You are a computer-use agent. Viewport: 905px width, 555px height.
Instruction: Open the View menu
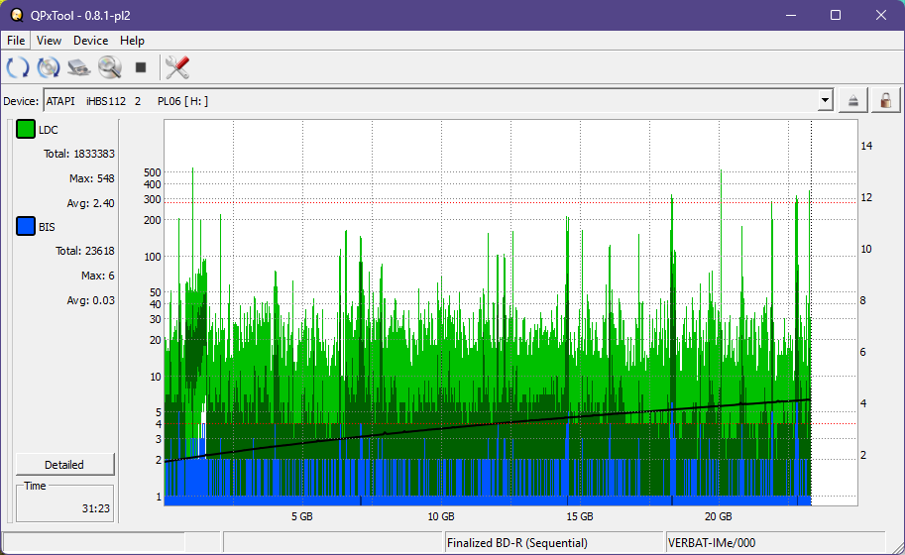coord(49,41)
